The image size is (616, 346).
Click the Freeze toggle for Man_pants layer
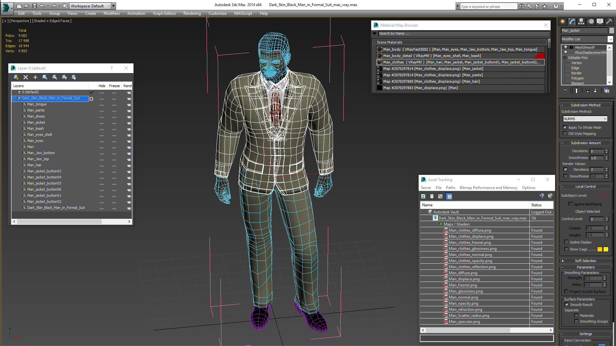click(114, 110)
